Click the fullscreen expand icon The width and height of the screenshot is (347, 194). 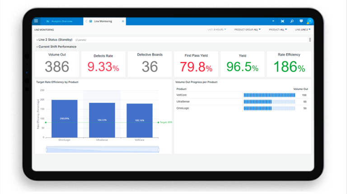282,21
